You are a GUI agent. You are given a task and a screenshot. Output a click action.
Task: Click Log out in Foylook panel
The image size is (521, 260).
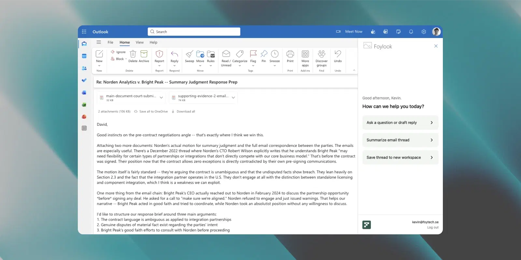click(433, 227)
